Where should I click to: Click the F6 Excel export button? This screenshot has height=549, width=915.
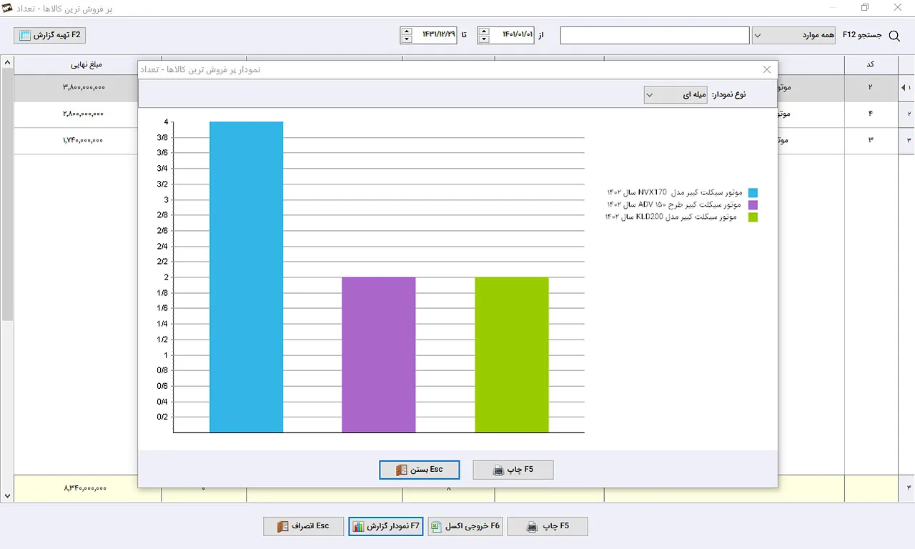tap(465, 526)
